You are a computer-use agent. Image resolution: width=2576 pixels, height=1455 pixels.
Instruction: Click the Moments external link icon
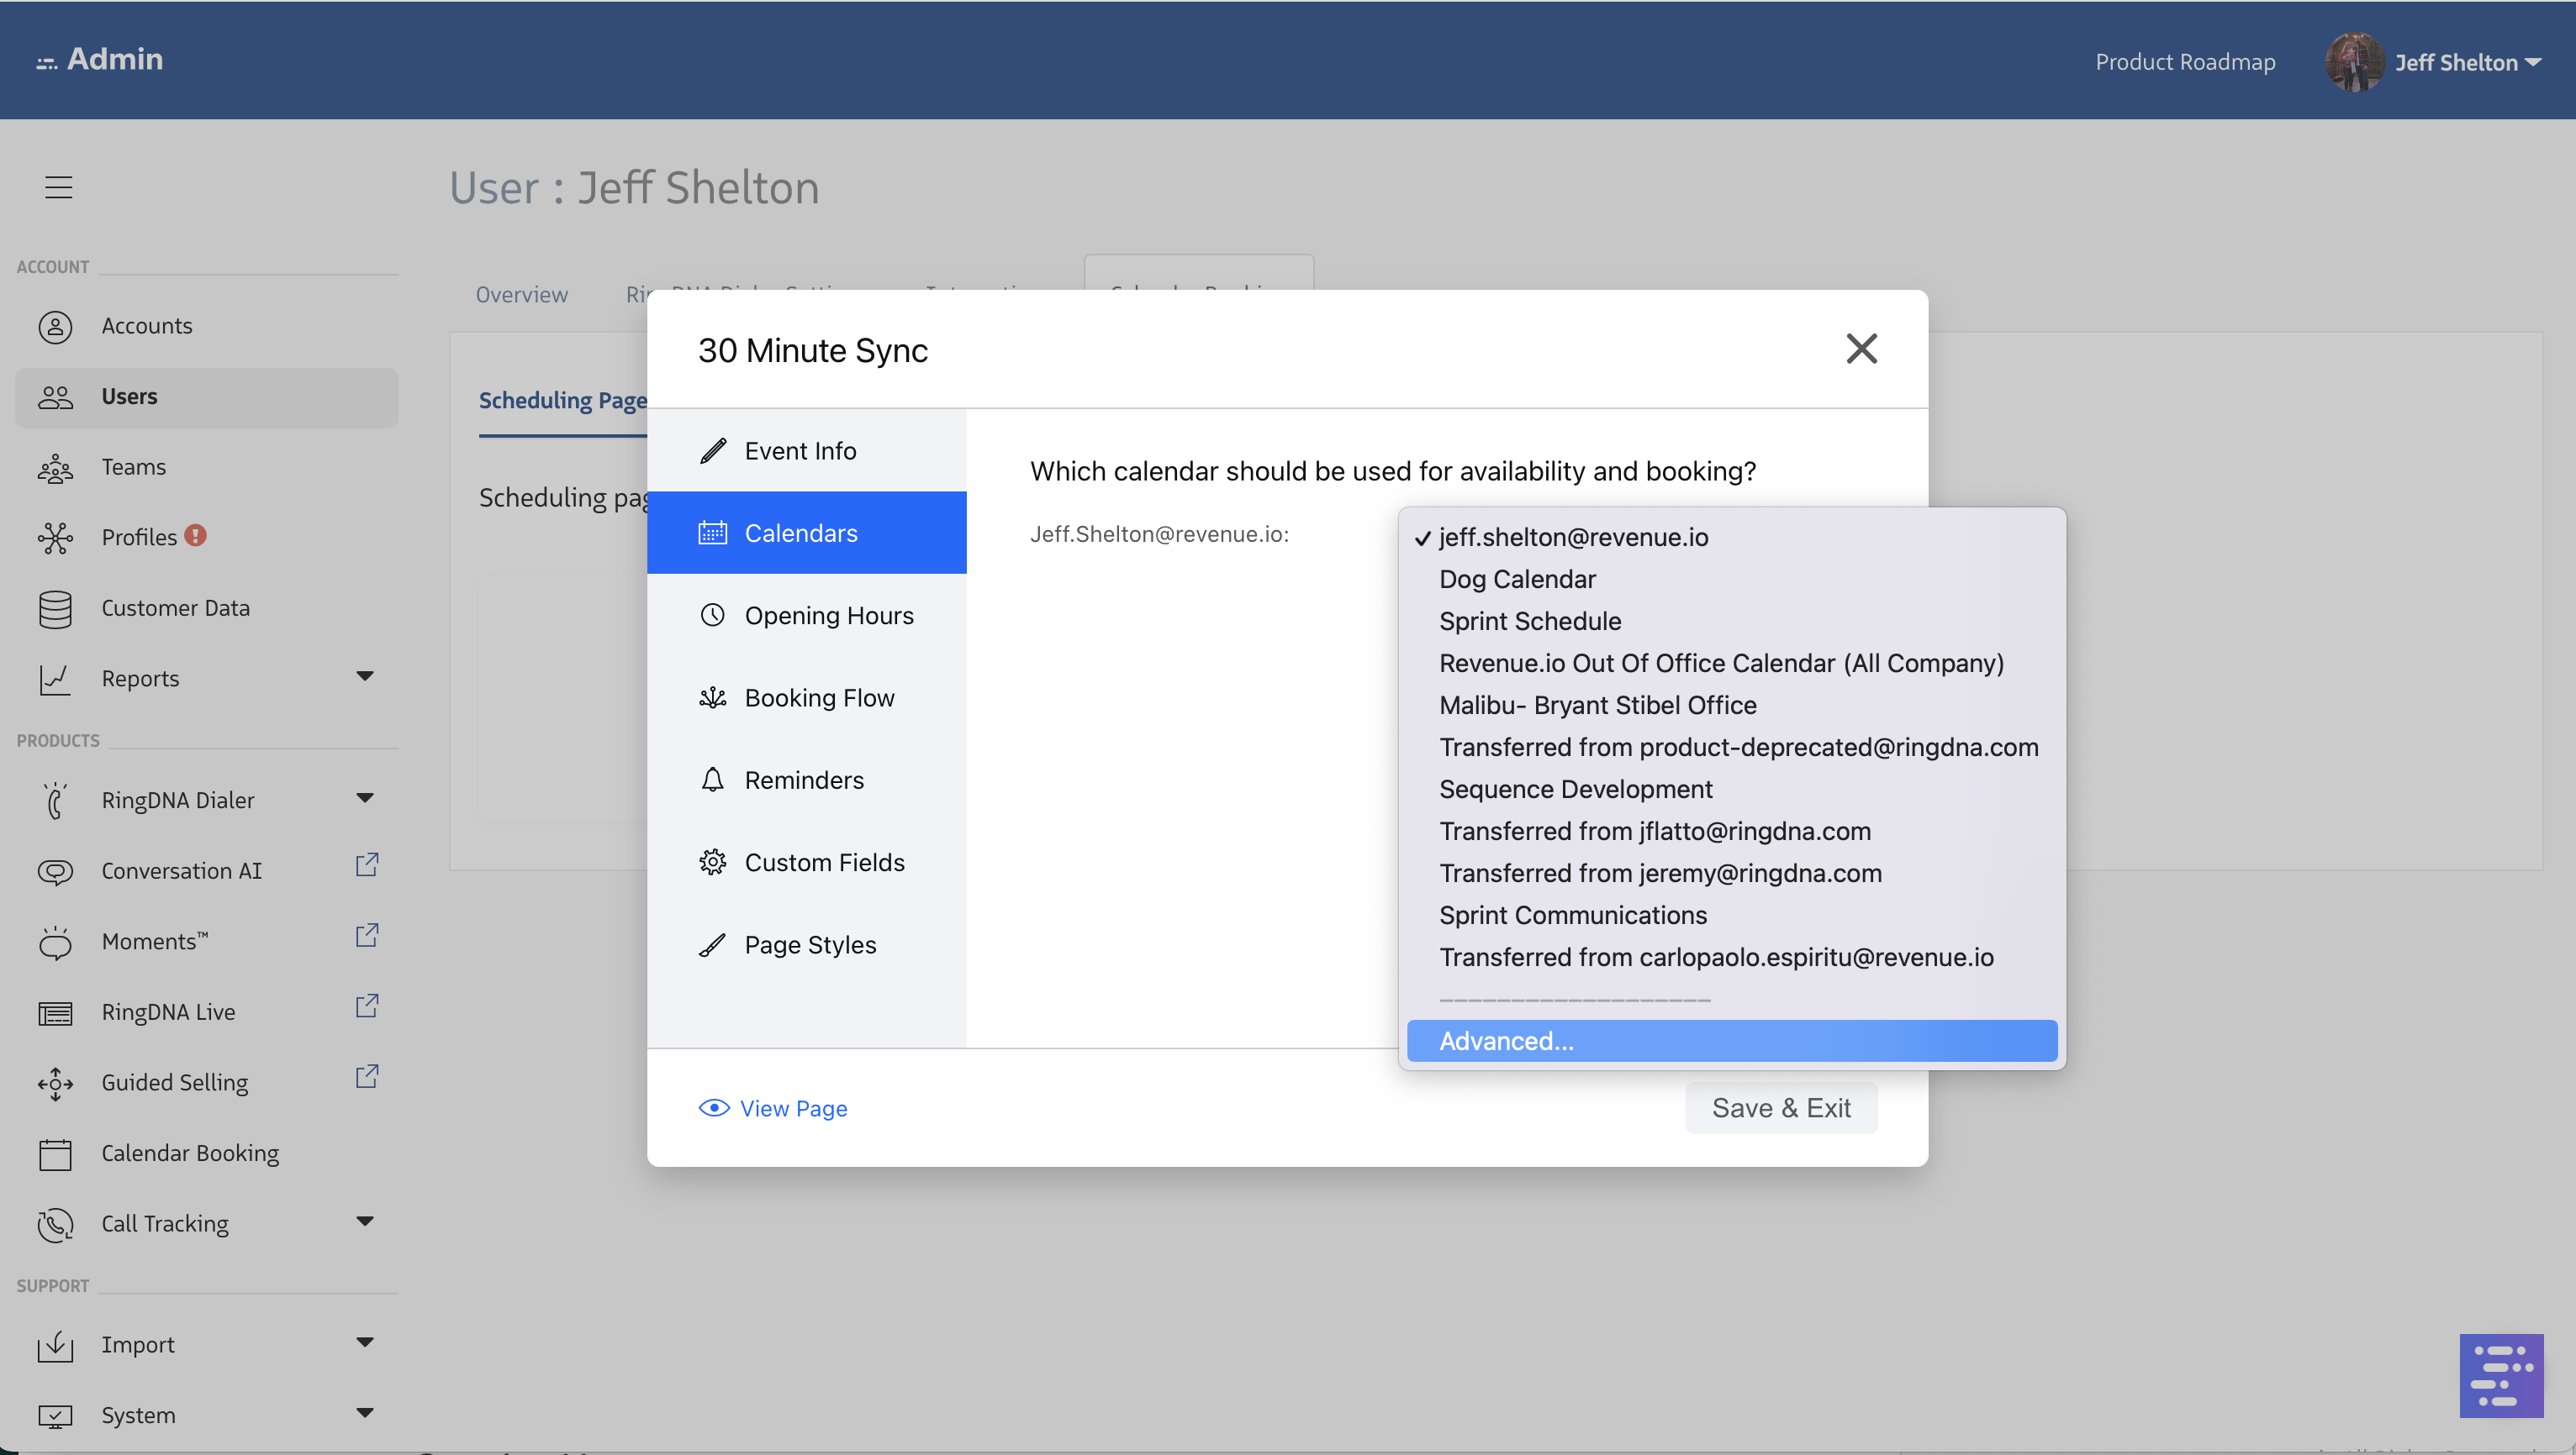[x=367, y=935]
